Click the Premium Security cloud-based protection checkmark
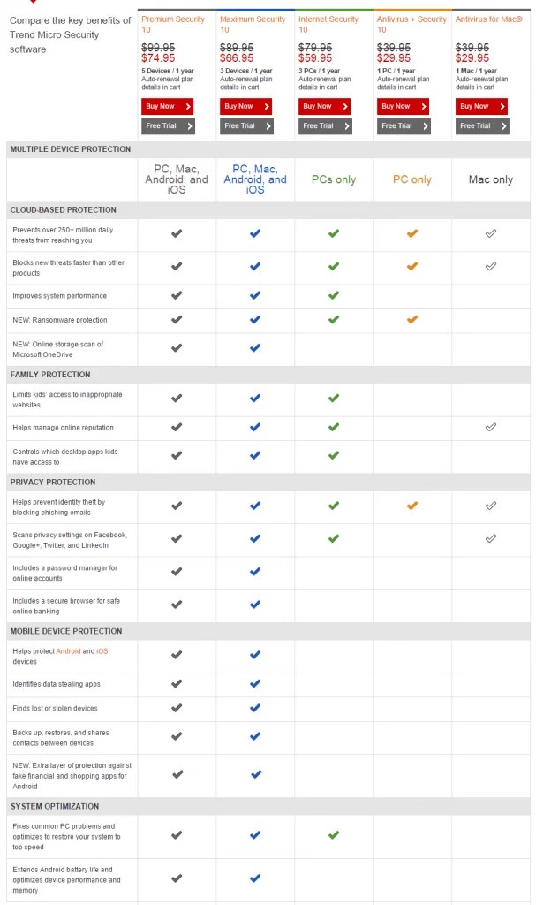This screenshot has height=905, width=536. (177, 234)
